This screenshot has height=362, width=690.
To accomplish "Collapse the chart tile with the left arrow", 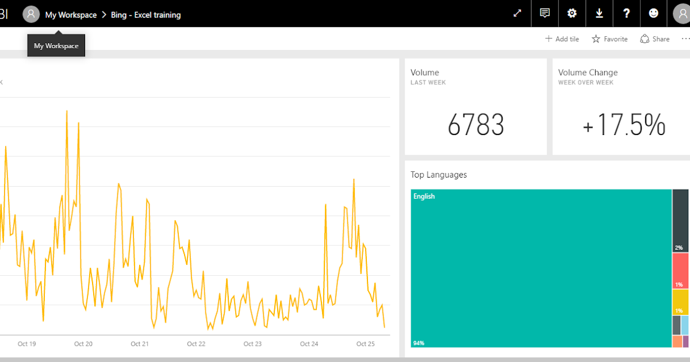I will (2, 82).
